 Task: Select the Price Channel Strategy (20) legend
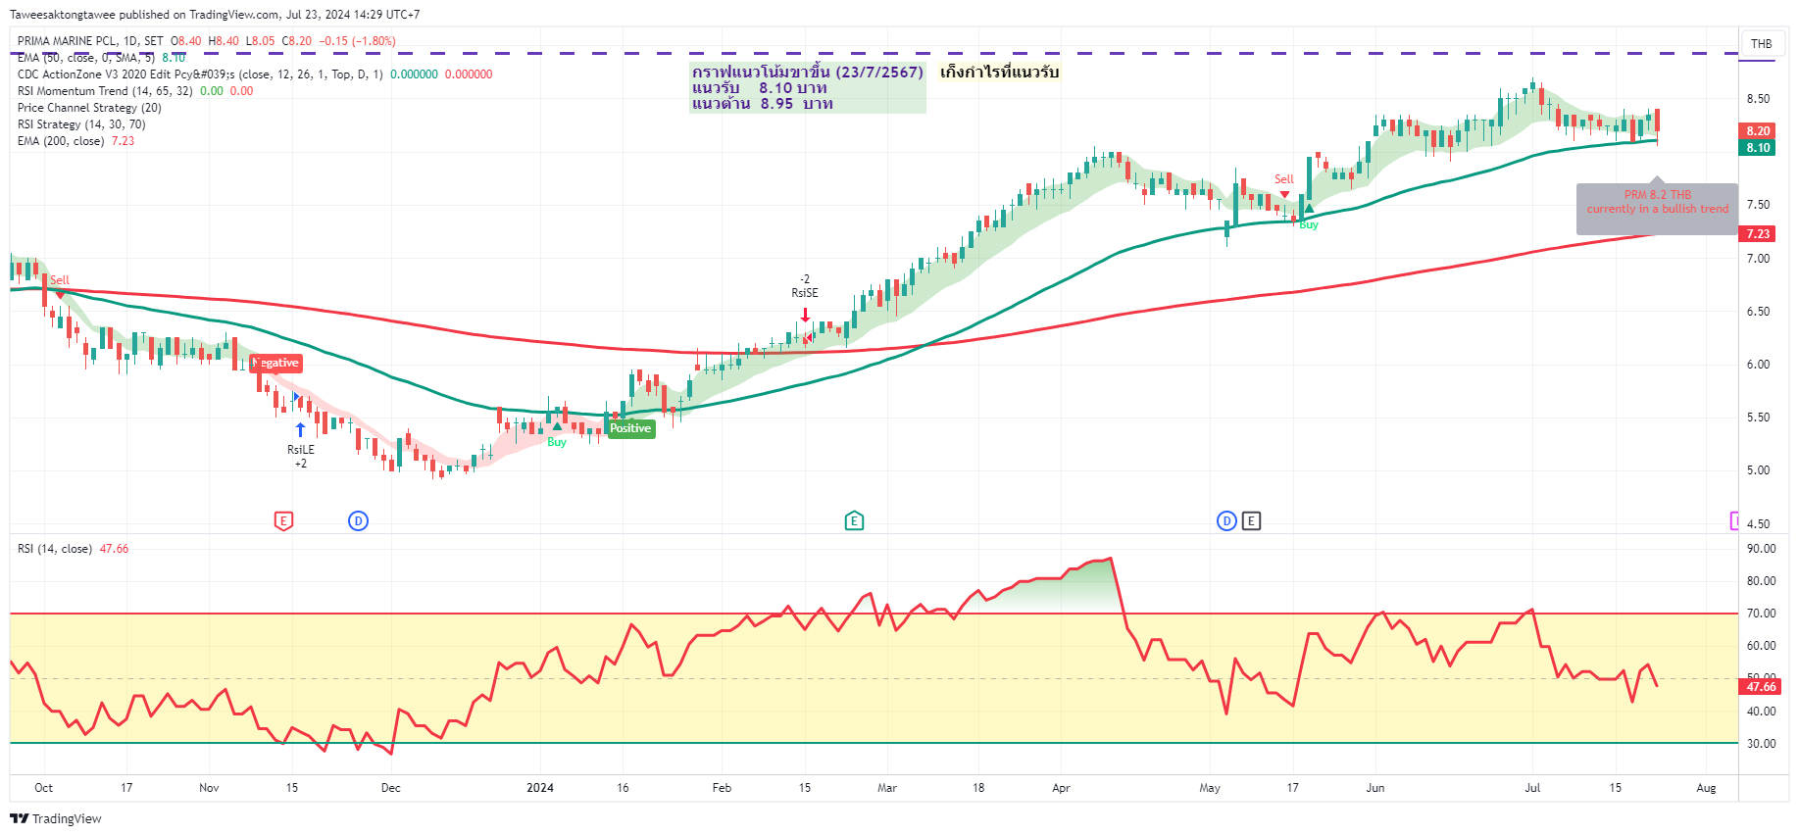89,108
